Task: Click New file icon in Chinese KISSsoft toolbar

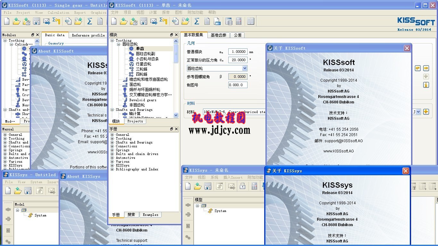Action: [114, 21]
